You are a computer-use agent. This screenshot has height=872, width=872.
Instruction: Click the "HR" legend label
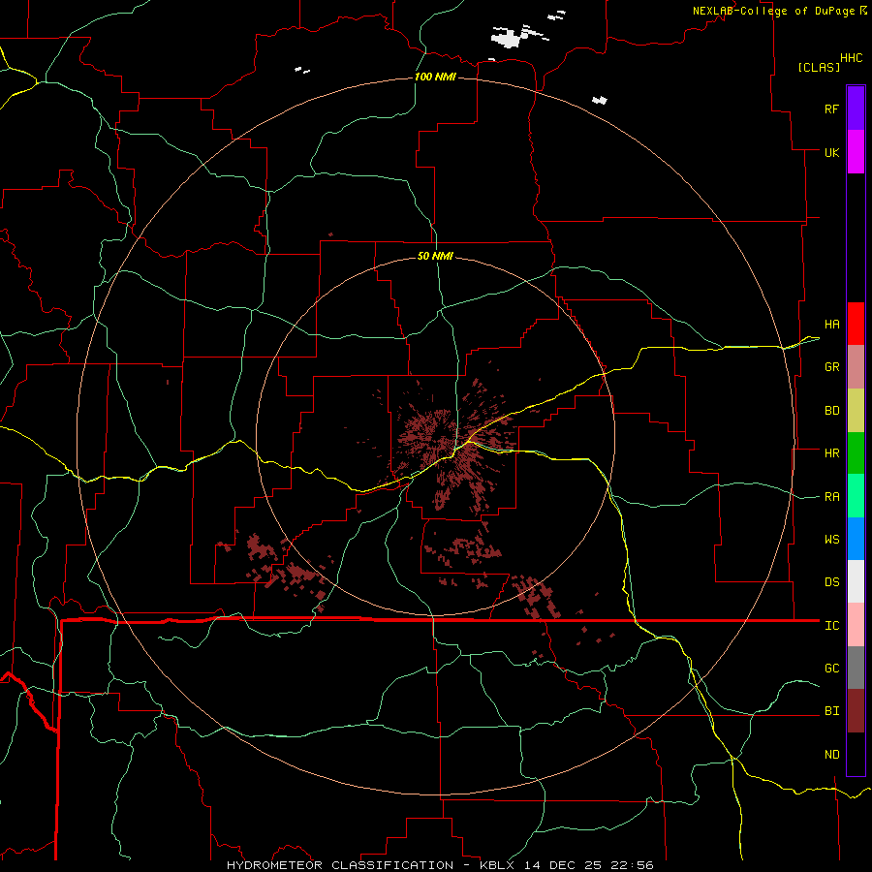pos(831,453)
